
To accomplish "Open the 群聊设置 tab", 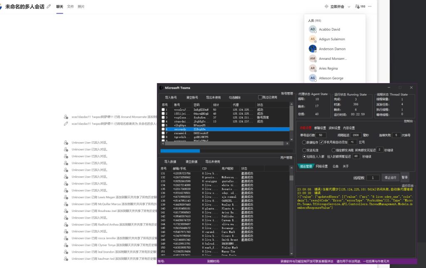I will click(x=320, y=128).
